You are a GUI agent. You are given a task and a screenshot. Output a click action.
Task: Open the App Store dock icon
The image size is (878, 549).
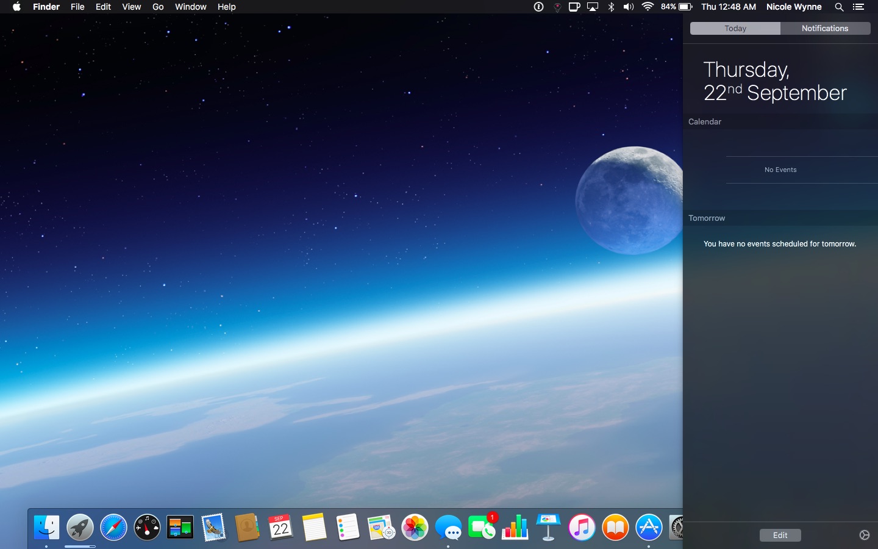[649, 528]
